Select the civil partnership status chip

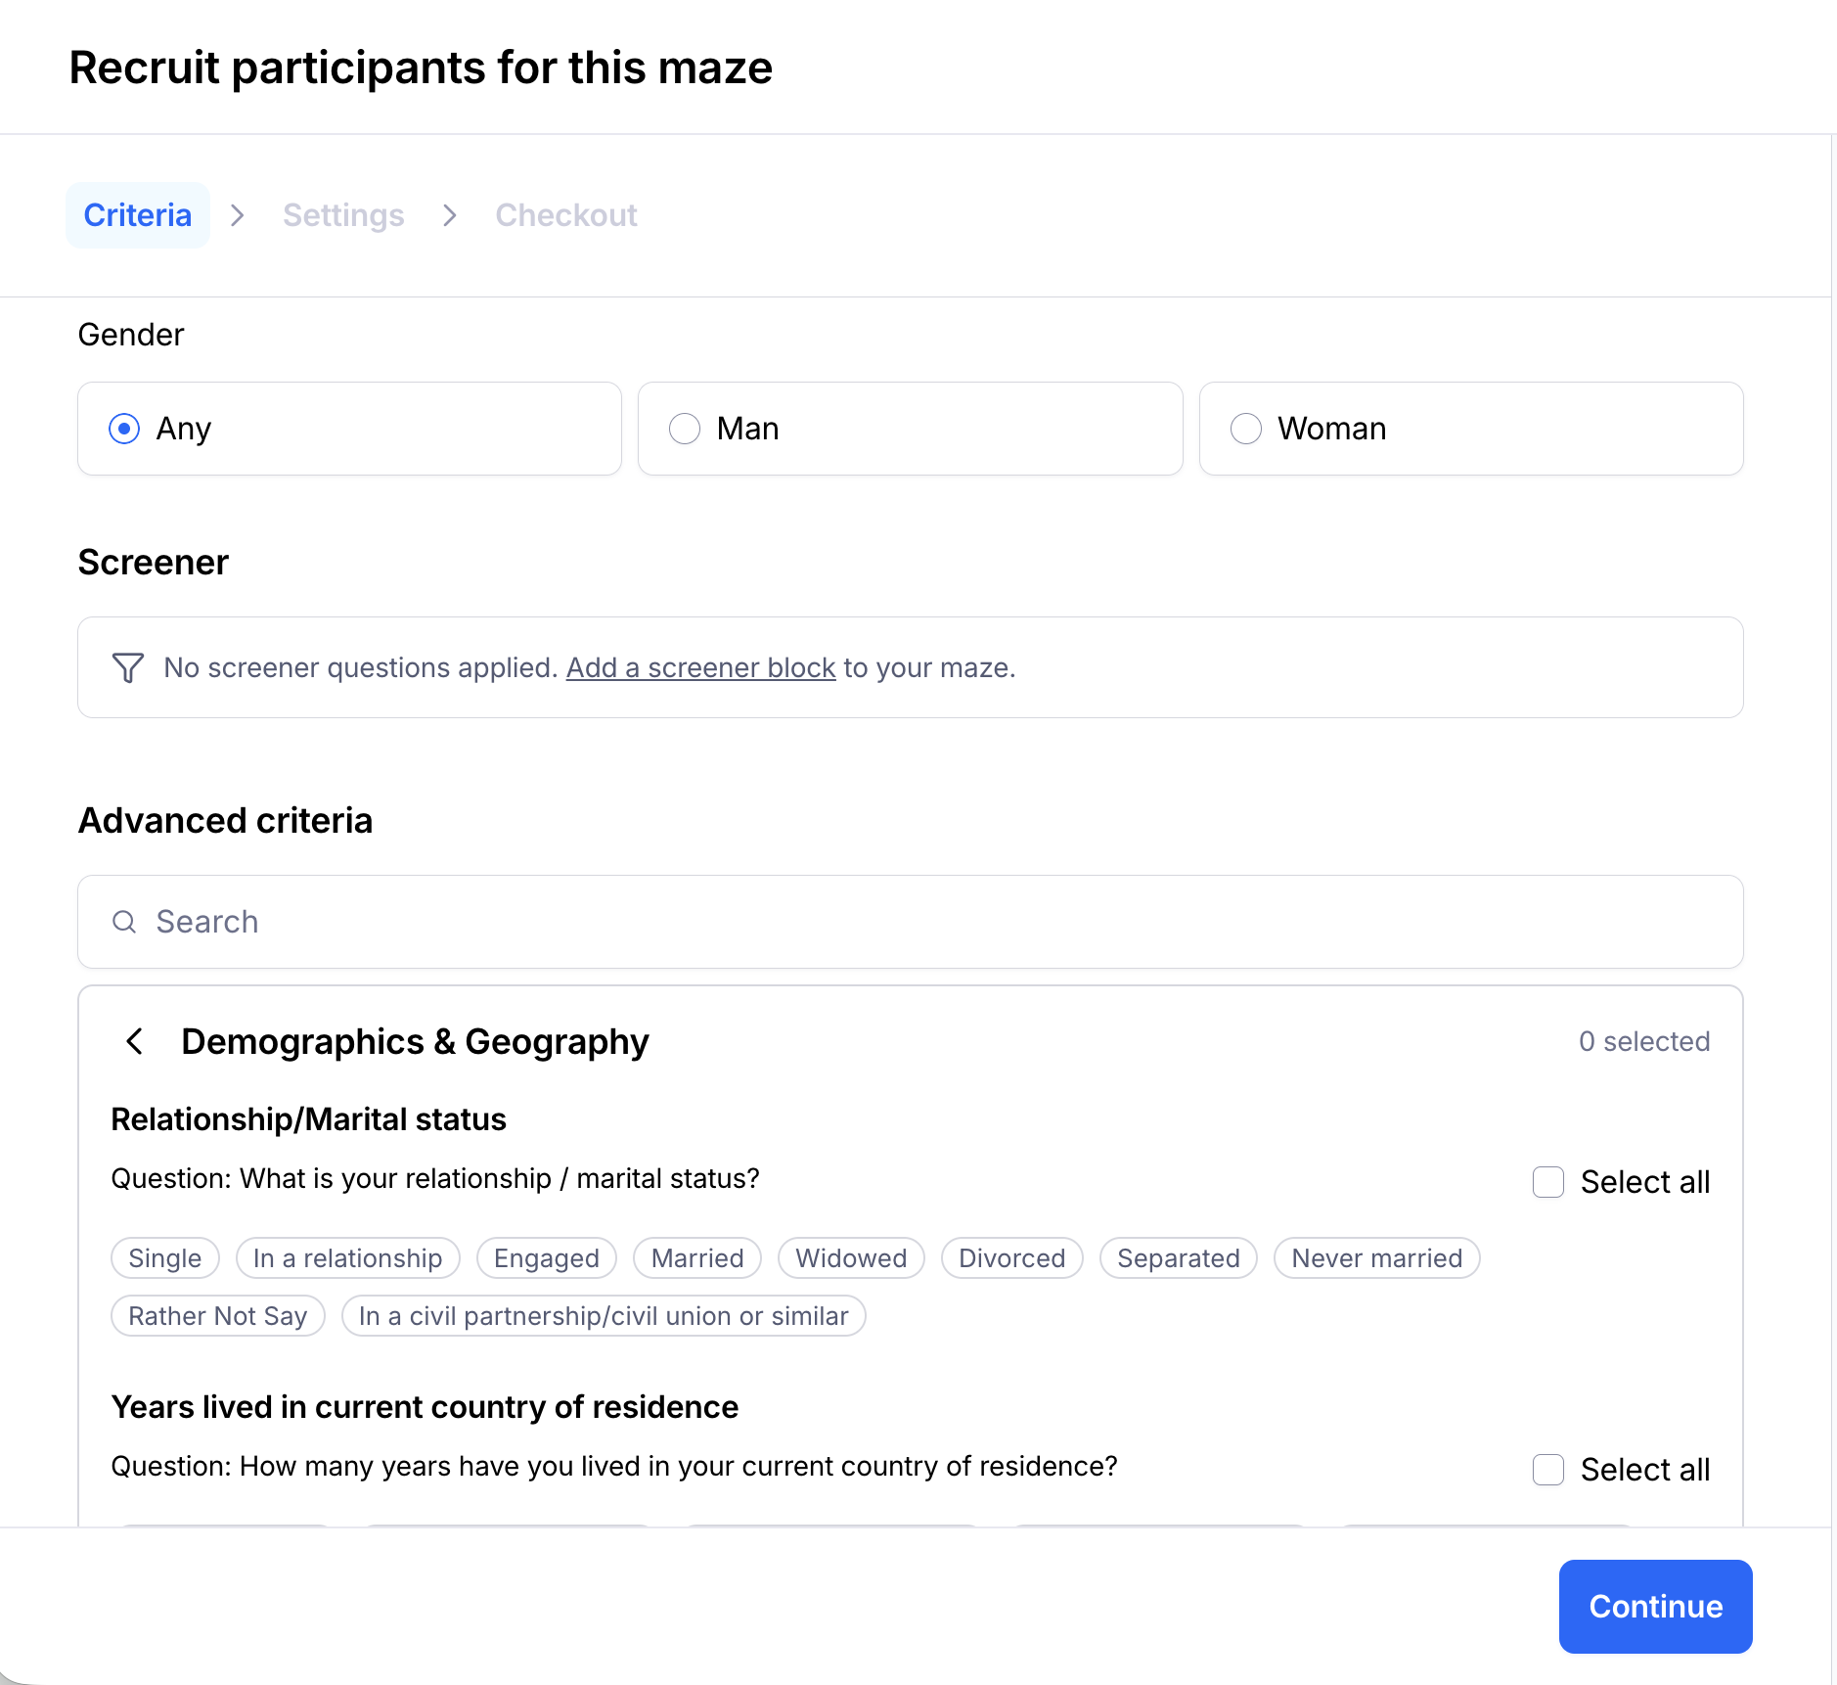[x=604, y=1316]
